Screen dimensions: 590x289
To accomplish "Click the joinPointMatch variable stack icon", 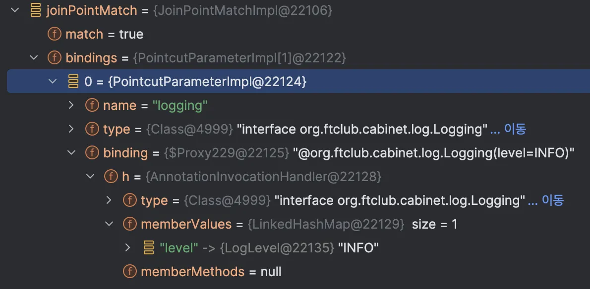I will 36,10.
